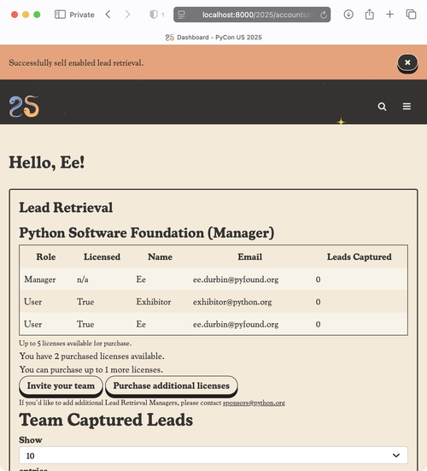The height and width of the screenshot is (471, 427).
Task: Click the Licensed column header
Action: (102, 256)
